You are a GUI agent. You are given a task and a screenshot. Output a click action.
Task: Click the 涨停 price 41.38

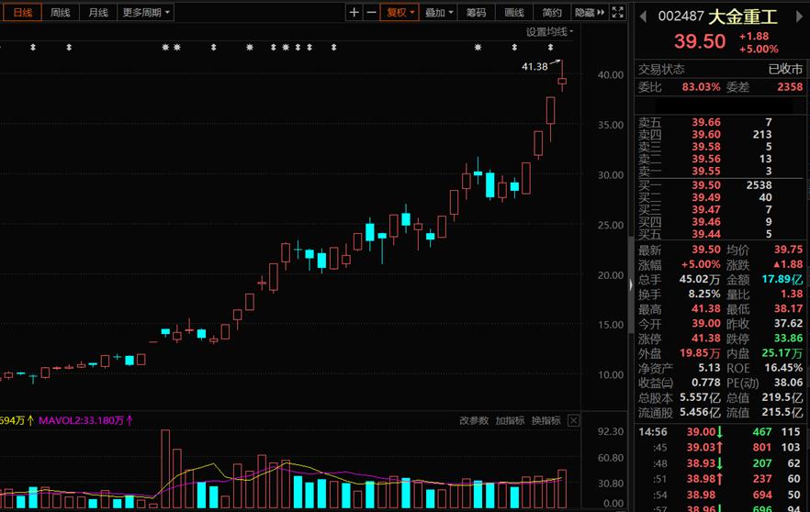[x=706, y=339]
